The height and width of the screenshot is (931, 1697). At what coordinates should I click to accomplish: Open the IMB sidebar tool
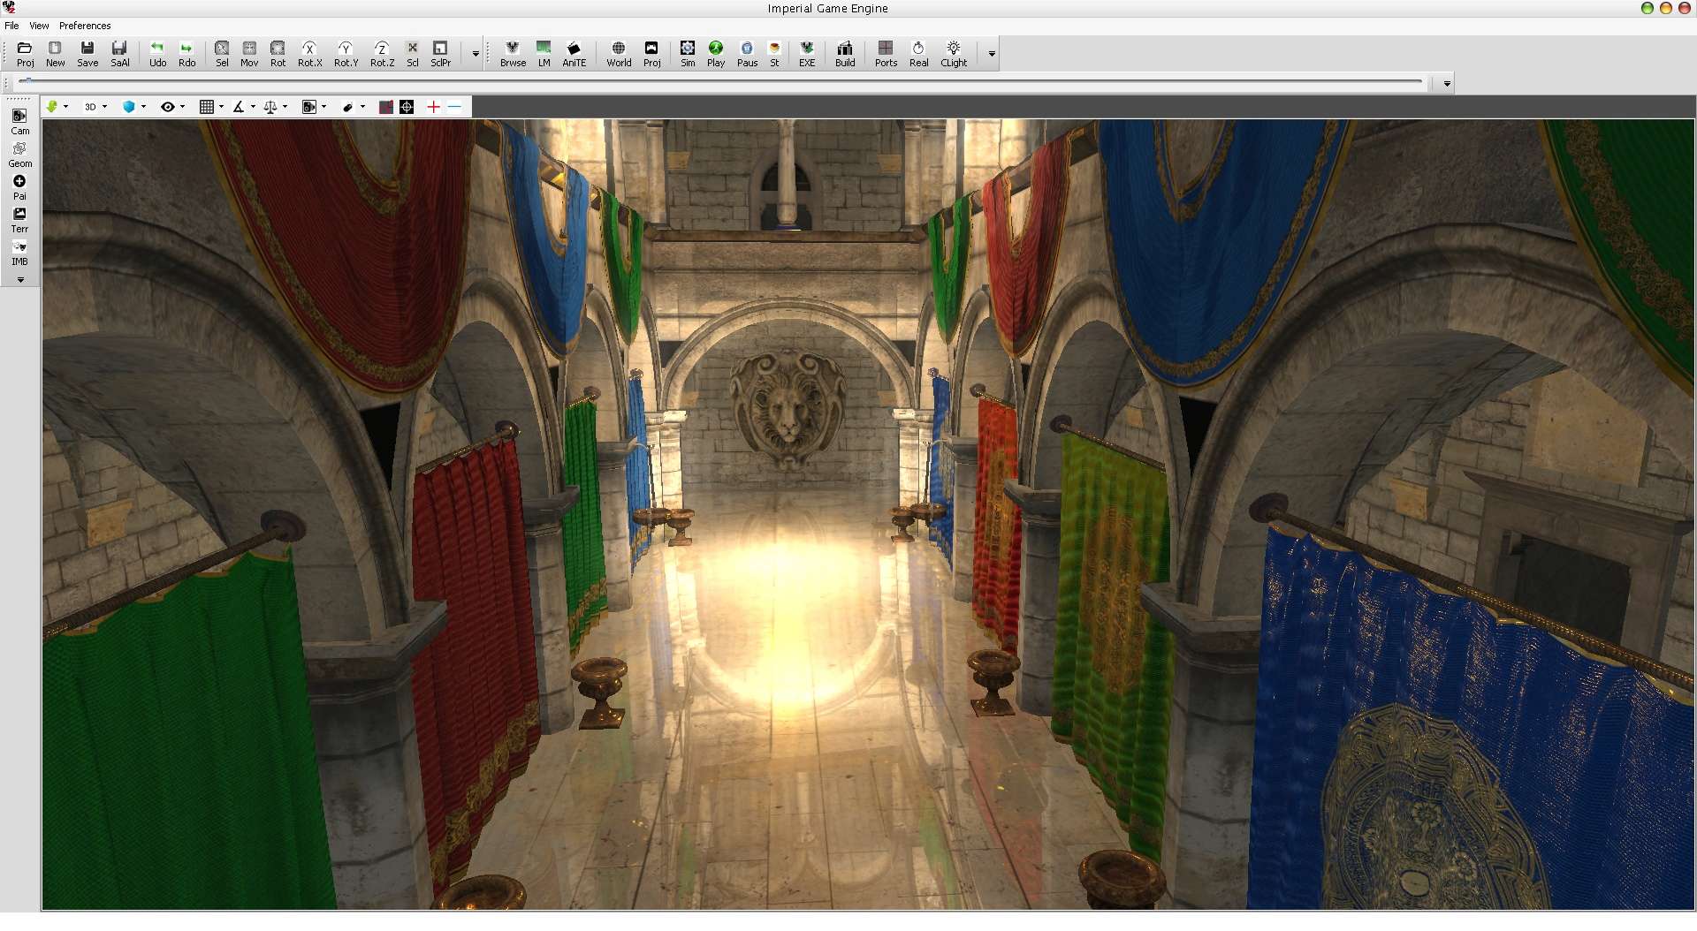tap(19, 253)
